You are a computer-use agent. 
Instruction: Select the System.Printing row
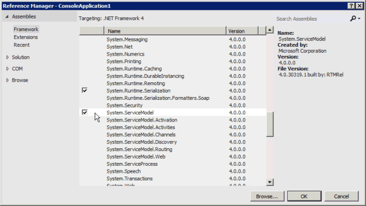coord(173,62)
